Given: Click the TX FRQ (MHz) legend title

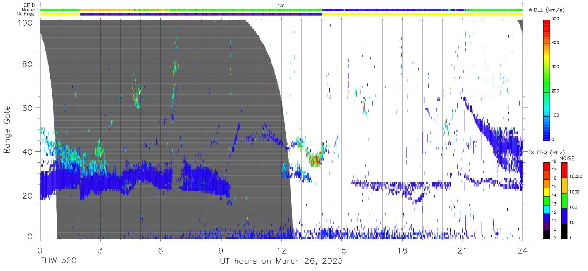Looking at the screenshot, I should point(546,152).
